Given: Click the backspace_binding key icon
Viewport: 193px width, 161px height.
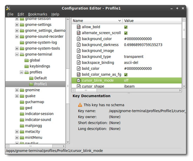Looking at the screenshot, I should point(79,62).
